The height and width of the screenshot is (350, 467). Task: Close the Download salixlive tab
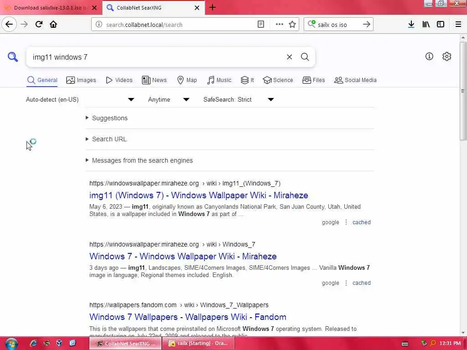[94, 8]
